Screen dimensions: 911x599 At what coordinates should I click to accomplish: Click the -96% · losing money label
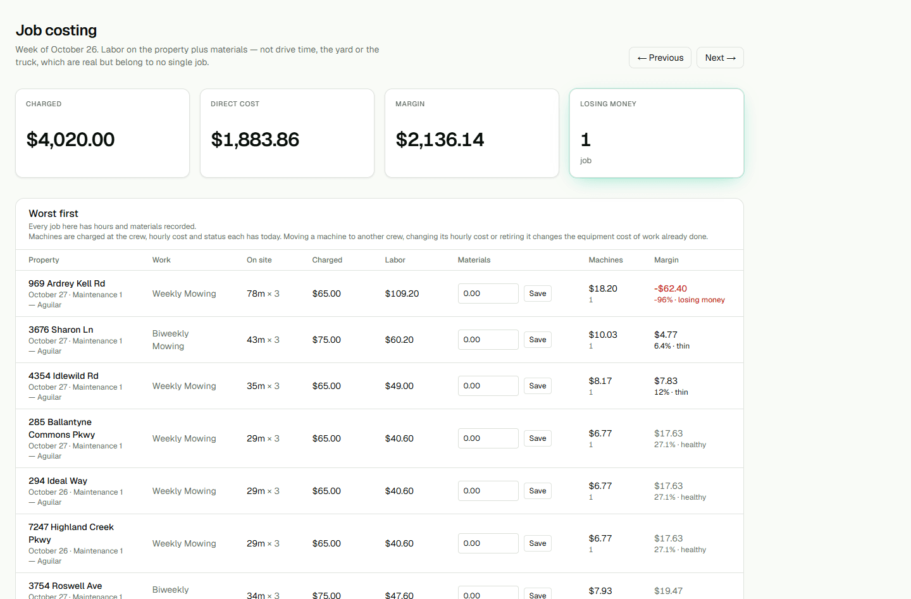pos(690,300)
